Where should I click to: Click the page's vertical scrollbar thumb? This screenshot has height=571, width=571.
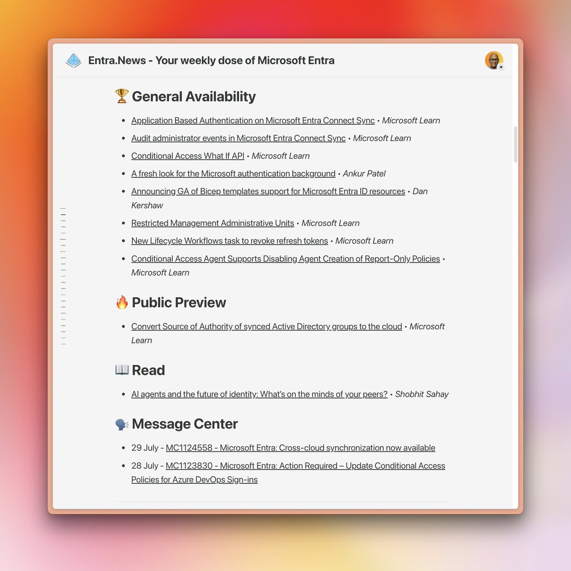click(x=515, y=145)
